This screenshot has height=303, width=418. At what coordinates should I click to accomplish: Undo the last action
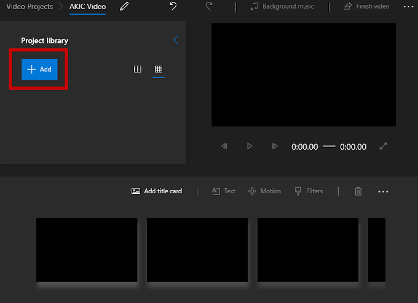click(173, 6)
